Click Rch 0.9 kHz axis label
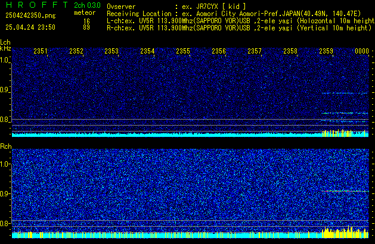Image resolution: width=375 pixels, height=244 pixels. 5,193
